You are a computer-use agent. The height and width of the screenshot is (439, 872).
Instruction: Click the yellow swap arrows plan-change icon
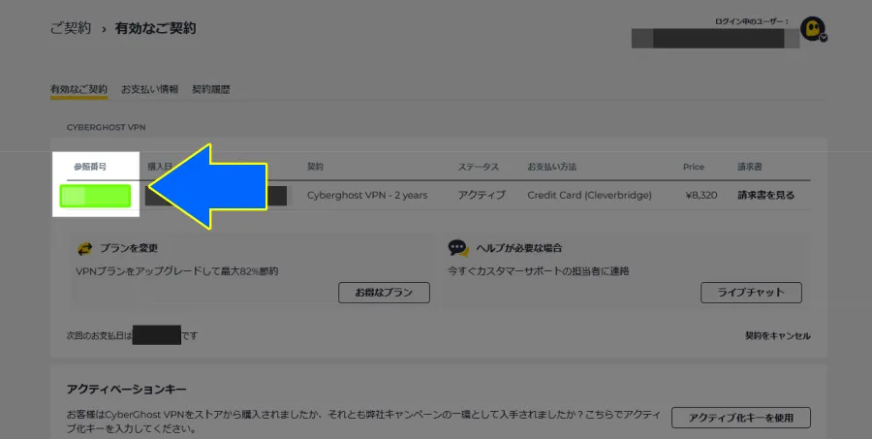(x=84, y=249)
